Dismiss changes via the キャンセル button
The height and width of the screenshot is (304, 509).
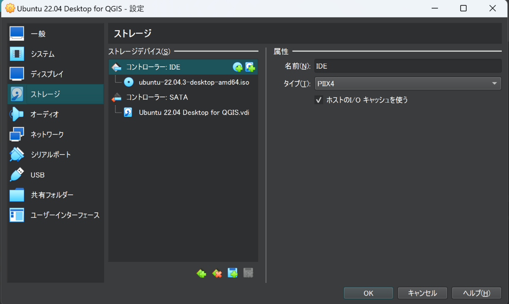pos(422,293)
